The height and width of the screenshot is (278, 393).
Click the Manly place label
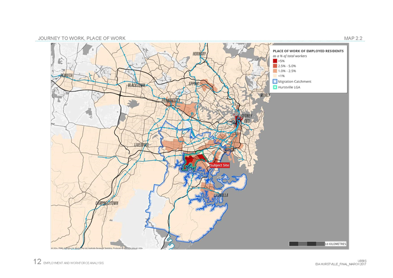(x=265, y=95)
